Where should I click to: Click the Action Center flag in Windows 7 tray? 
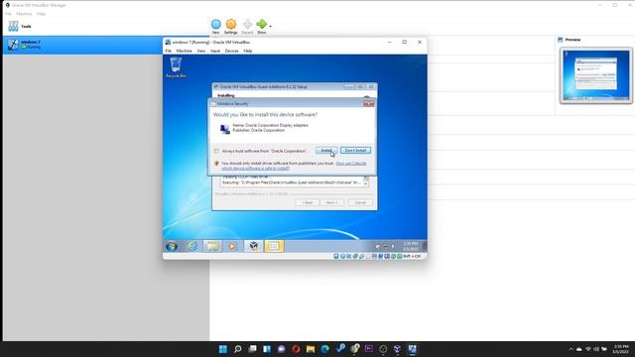[377, 246]
